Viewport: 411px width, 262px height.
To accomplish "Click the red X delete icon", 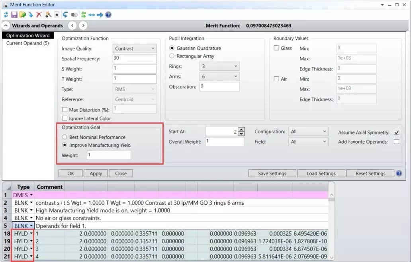I will pos(39,15).
